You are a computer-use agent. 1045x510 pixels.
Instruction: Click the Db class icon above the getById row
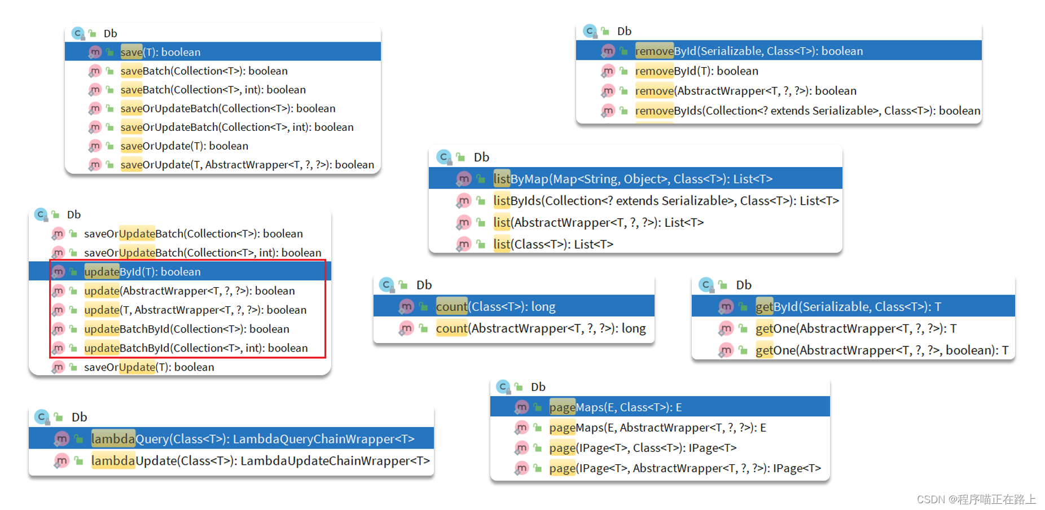point(706,285)
